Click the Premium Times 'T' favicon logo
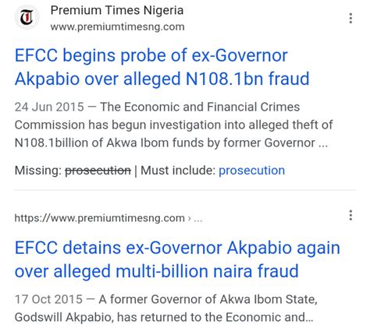The height and width of the screenshot is (328, 370). 27,17
